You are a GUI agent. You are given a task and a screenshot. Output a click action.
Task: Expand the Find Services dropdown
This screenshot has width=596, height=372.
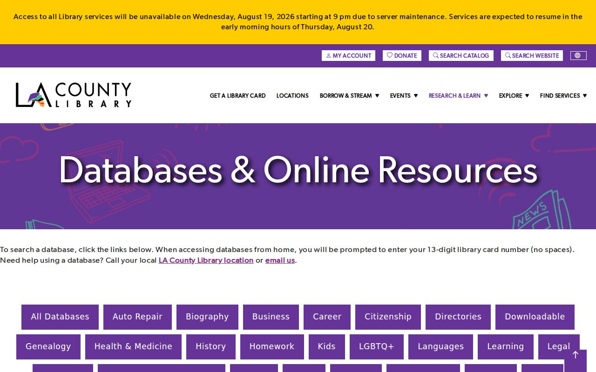[x=563, y=95]
